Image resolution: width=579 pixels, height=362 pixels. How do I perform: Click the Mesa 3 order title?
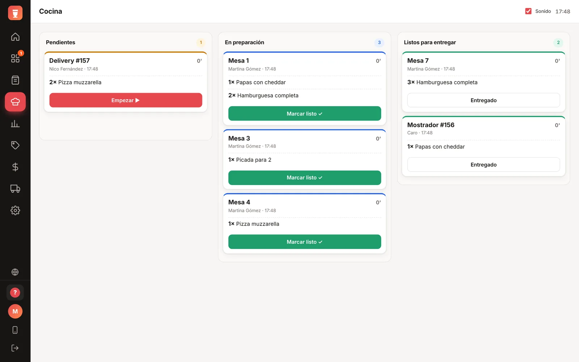(239, 138)
